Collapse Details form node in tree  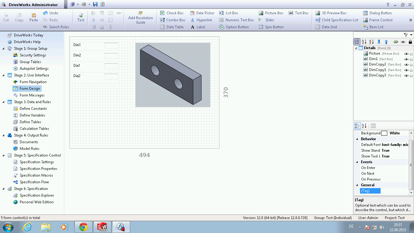tap(356, 48)
